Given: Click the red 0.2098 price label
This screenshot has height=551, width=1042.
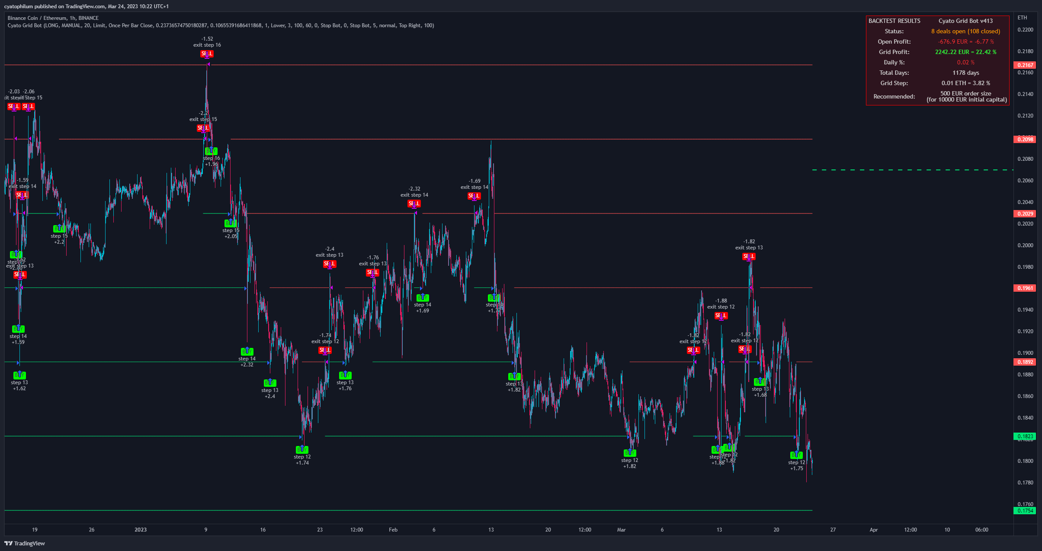Looking at the screenshot, I should point(1025,139).
